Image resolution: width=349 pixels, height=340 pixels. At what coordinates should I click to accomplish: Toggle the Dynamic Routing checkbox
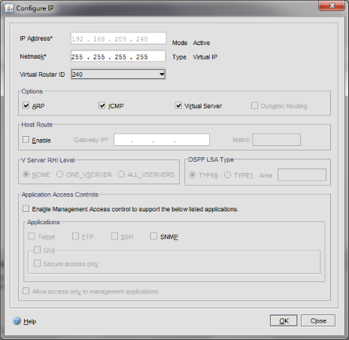click(254, 105)
